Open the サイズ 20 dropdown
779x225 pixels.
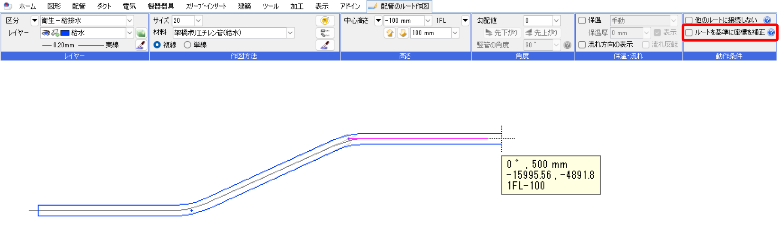(198, 20)
